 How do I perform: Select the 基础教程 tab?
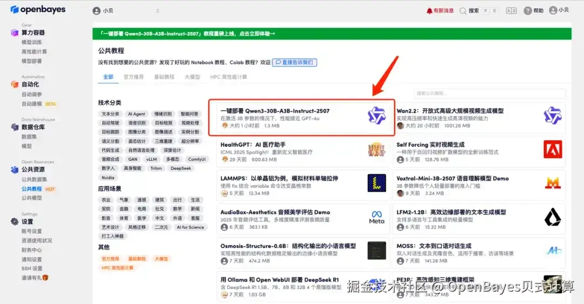164,77
